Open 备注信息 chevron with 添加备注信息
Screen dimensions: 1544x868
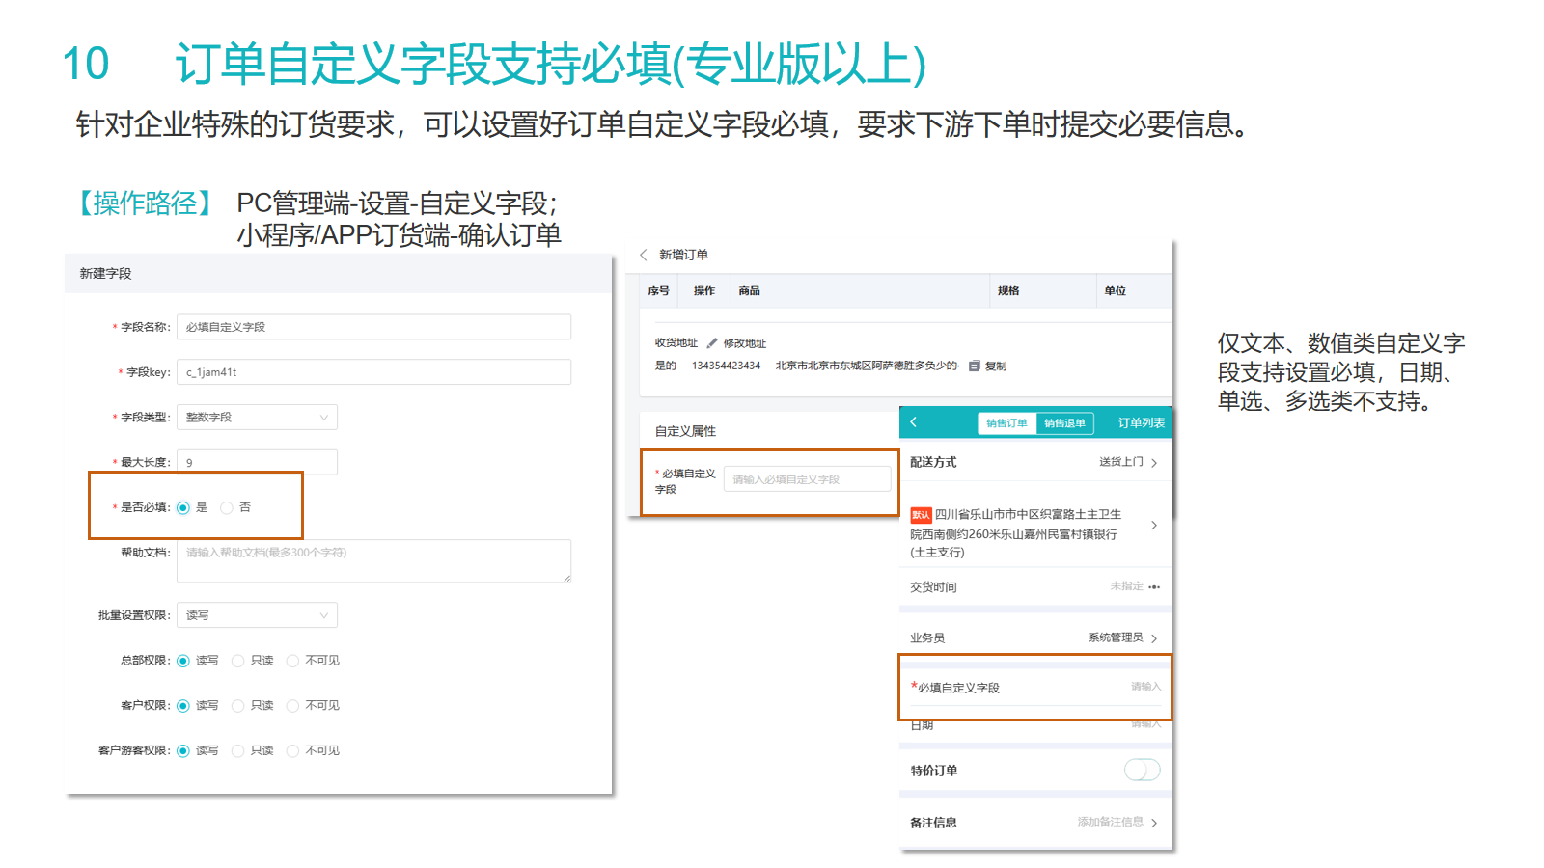pyautogui.click(x=1154, y=823)
